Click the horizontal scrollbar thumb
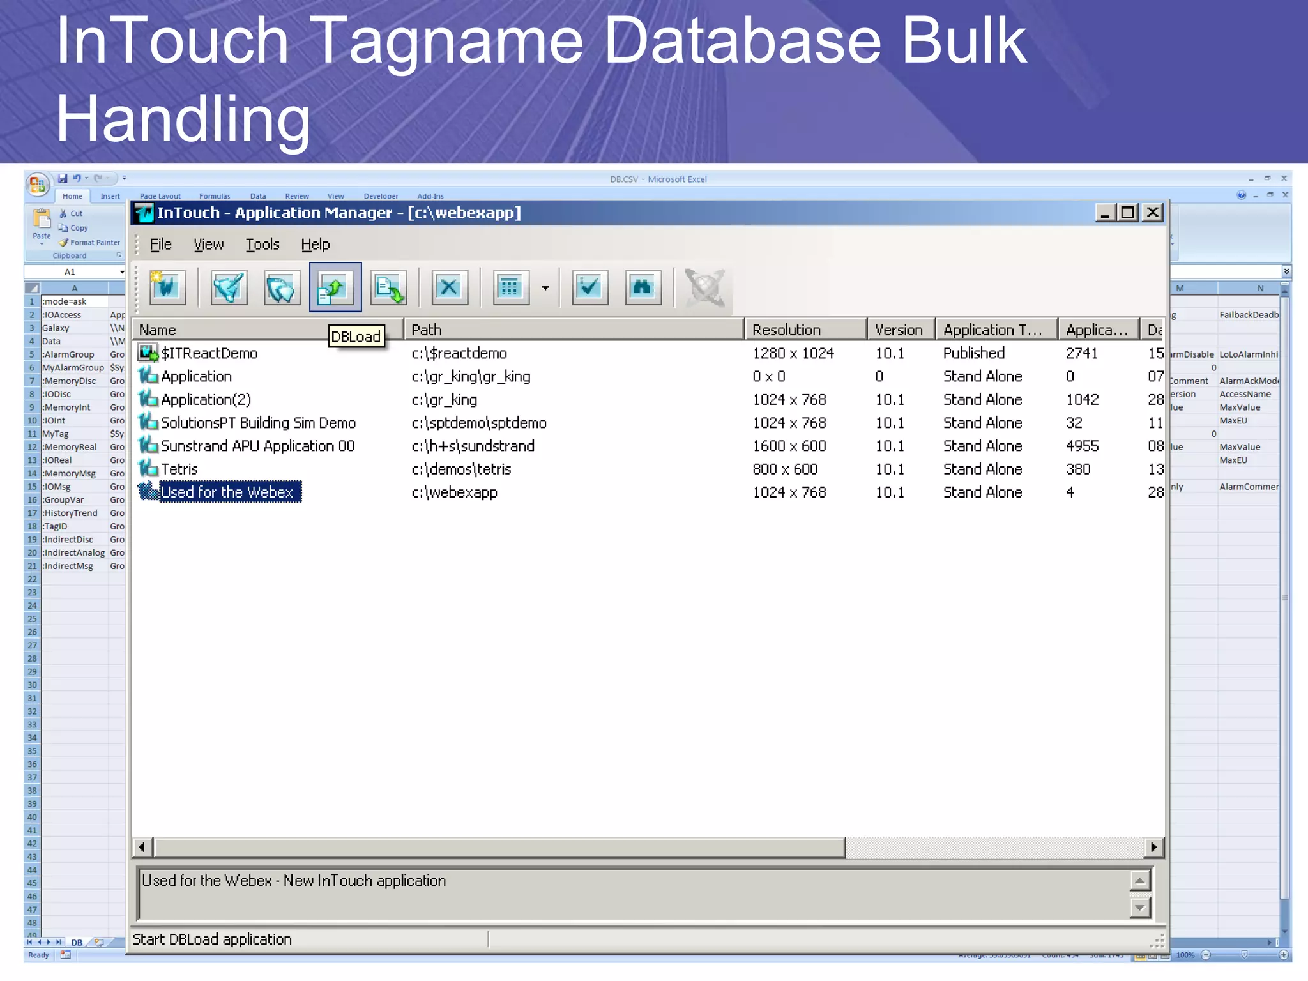1308x981 pixels. click(499, 848)
